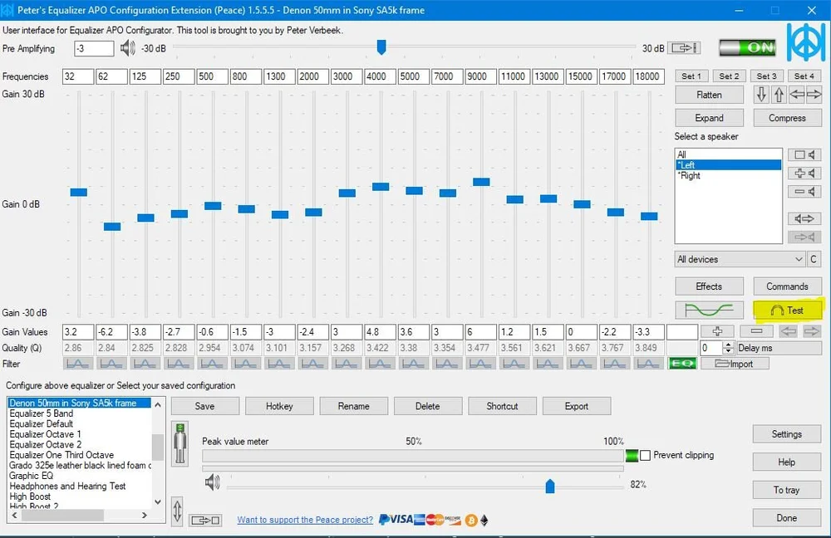Screen dimensions: 831x538
Task: Click the down arrow next to Flatten
Action: [761, 95]
